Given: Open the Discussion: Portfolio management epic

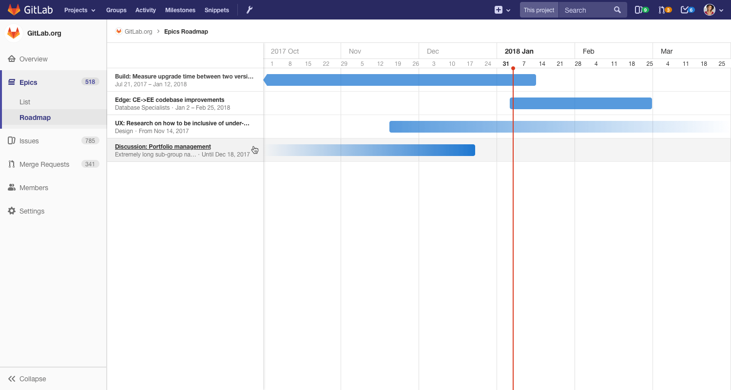Looking at the screenshot, I should point(163,146).
